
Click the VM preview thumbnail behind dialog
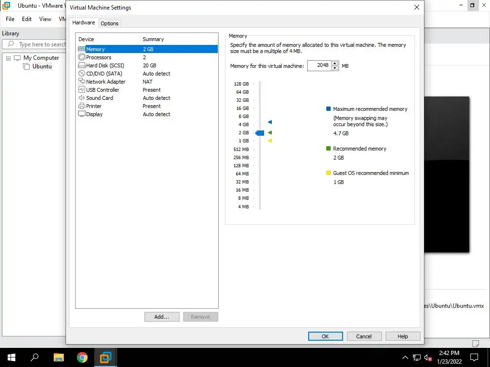(x=446, y=174)
